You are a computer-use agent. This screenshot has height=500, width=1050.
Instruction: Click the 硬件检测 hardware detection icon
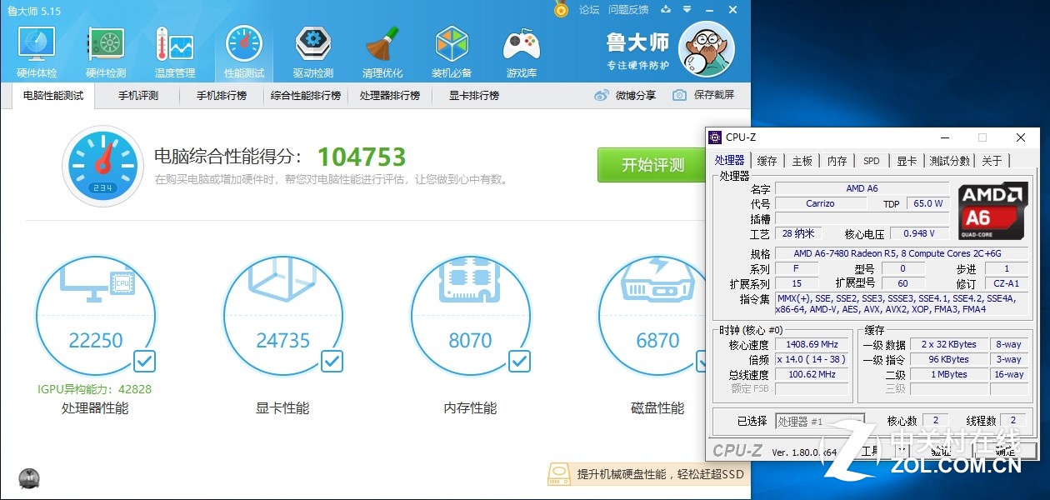[106, 50]
